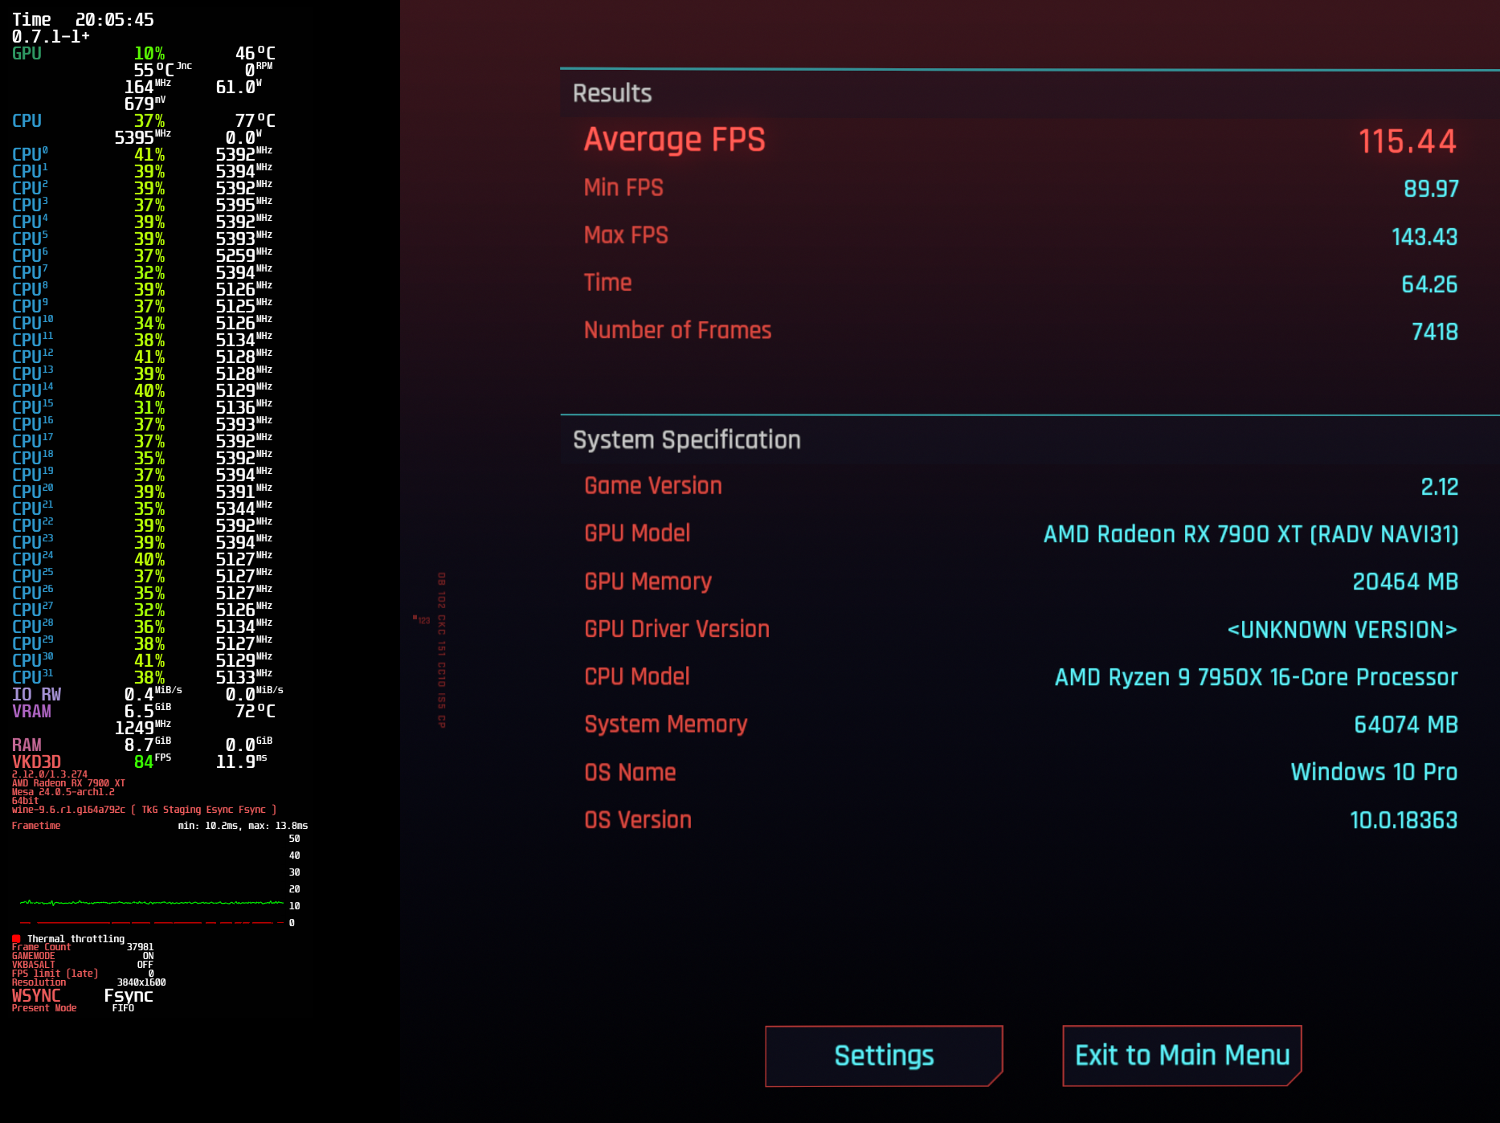Screen dimensions: 1500x1123
Task: Select the GPU Model value text
Action: pos(1250,534)
